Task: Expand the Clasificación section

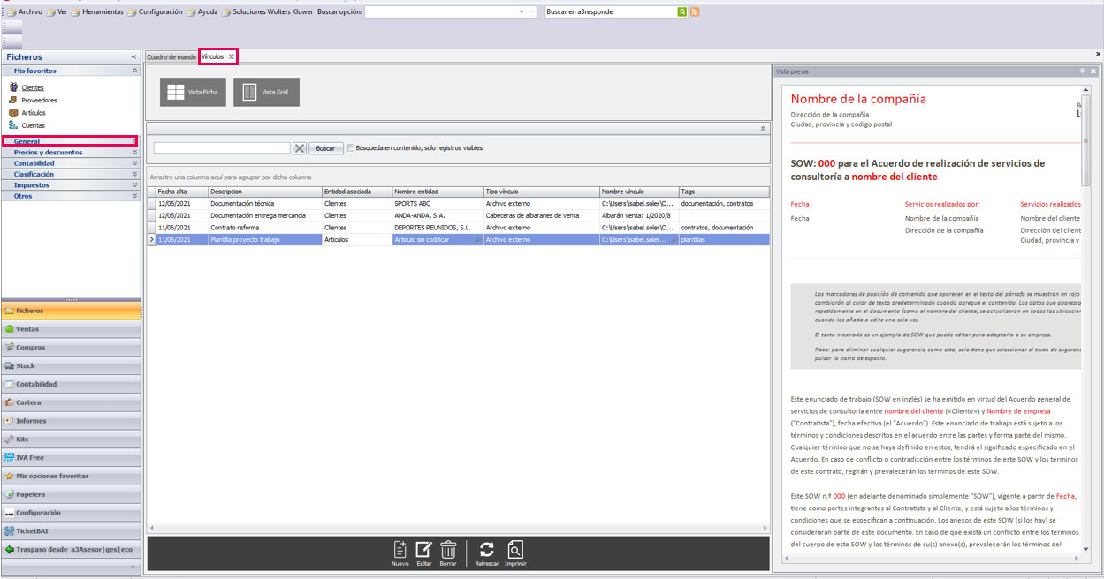Action: (134, 174)
